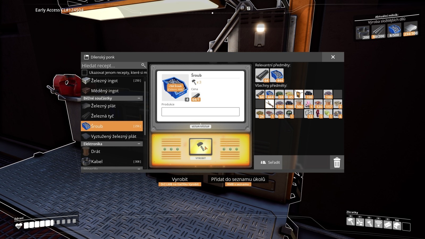Image resolution: width=425 pixels, height=239 pixels.
Task: Click the inventory chest shortcut icon
Action: point(397,225)
